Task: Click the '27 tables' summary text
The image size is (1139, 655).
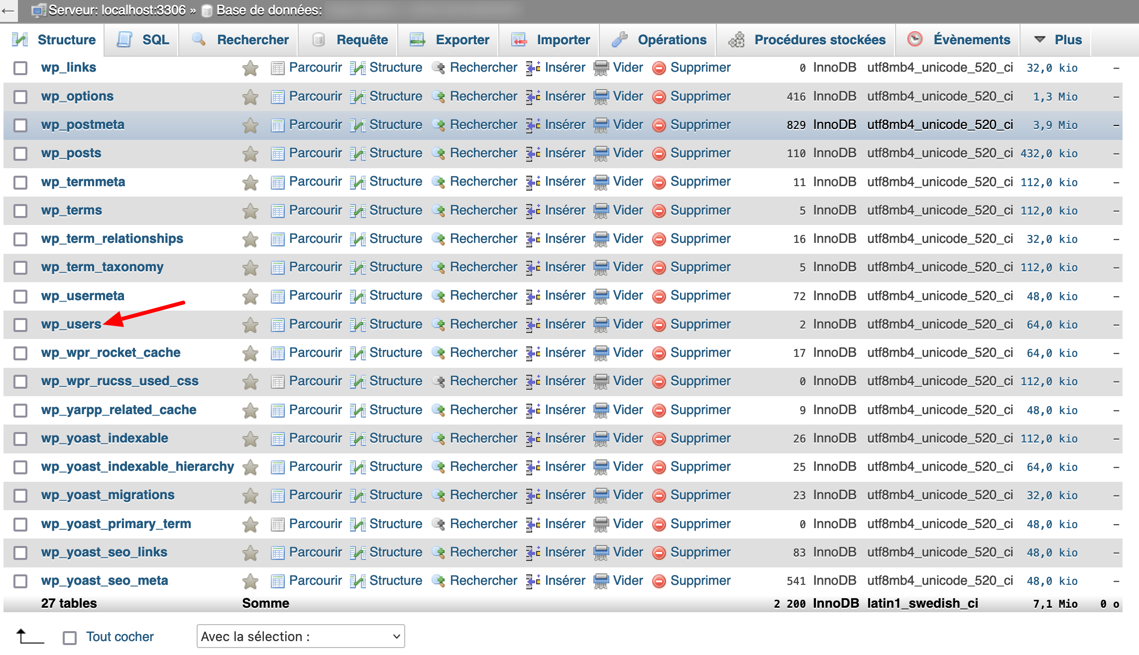Action: pos(69,604)
